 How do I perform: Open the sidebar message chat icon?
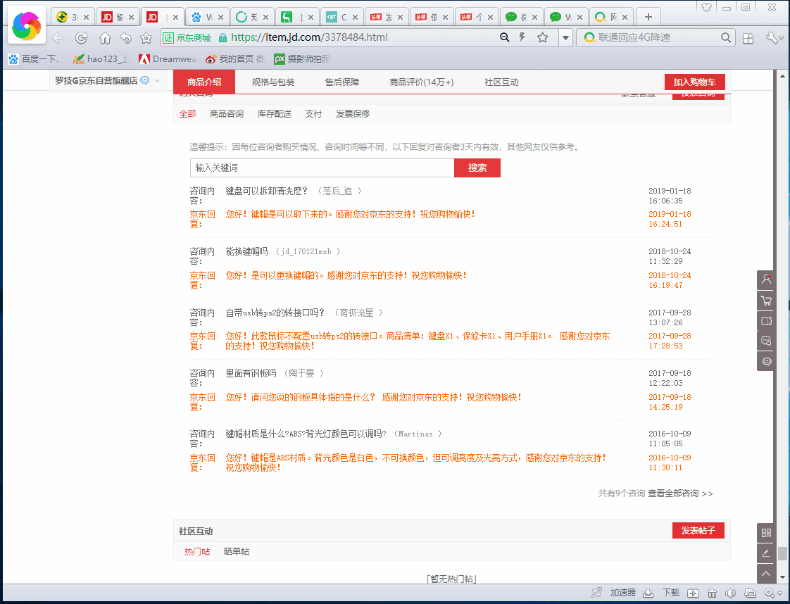[x=766, y=341]
